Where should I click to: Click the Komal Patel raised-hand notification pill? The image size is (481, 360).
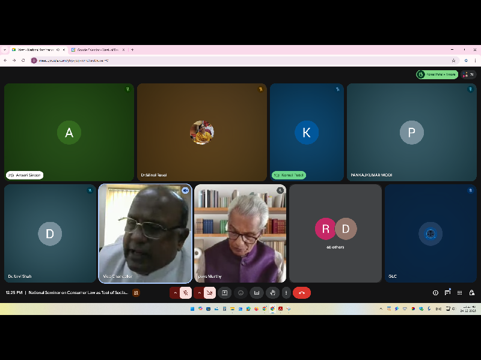coord(437,74)
